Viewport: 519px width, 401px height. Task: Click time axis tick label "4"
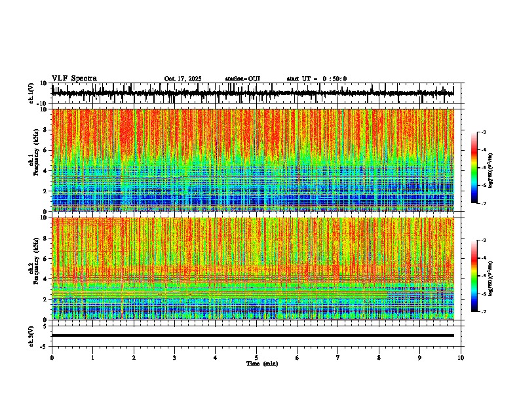click(x=216, y=358)
